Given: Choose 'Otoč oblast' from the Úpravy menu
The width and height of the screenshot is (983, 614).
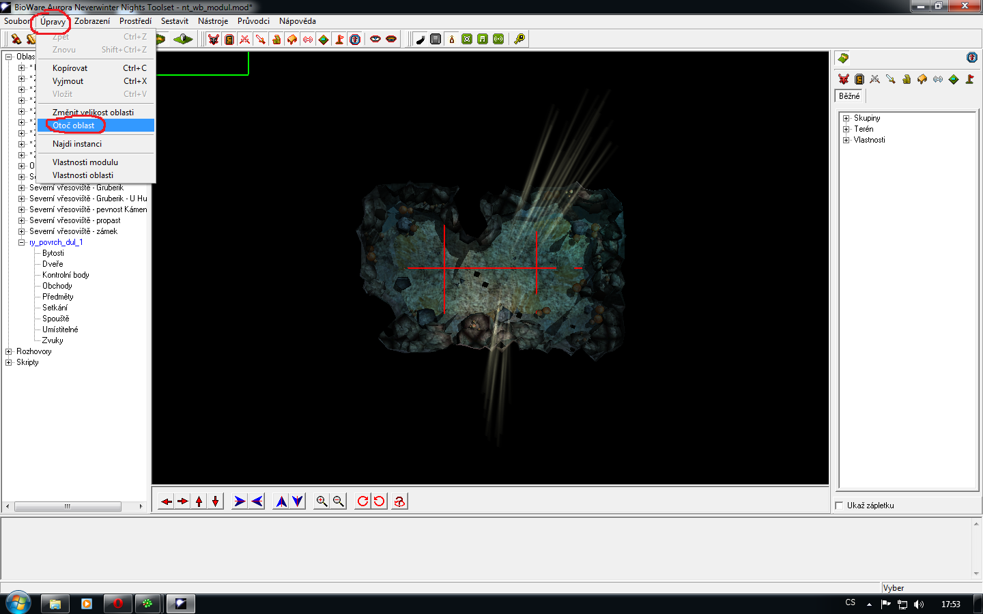Looking at the screenshot, I should pyautogui.click(x=74, y=126).
